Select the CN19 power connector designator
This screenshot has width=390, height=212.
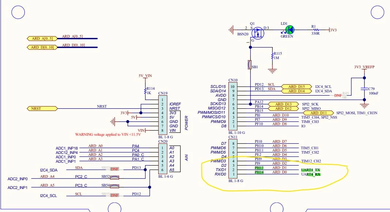pyautogui.click(x=163, y=93)
